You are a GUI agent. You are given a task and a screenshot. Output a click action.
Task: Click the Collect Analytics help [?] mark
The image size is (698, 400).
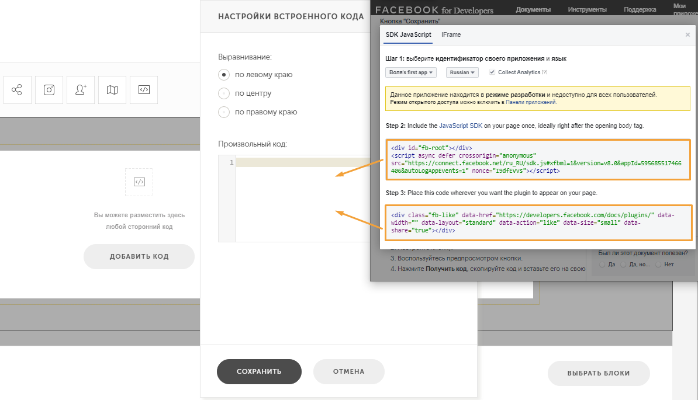(x=544, y=72)
